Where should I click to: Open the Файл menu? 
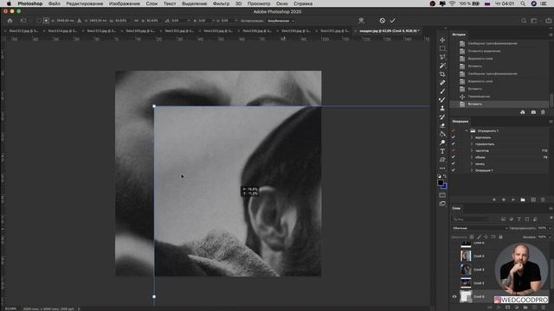(x=55, y=3)
